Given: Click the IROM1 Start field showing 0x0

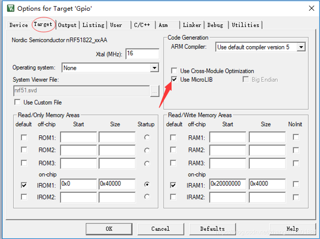Looking at the screenshot, I should tap(79, 184).
